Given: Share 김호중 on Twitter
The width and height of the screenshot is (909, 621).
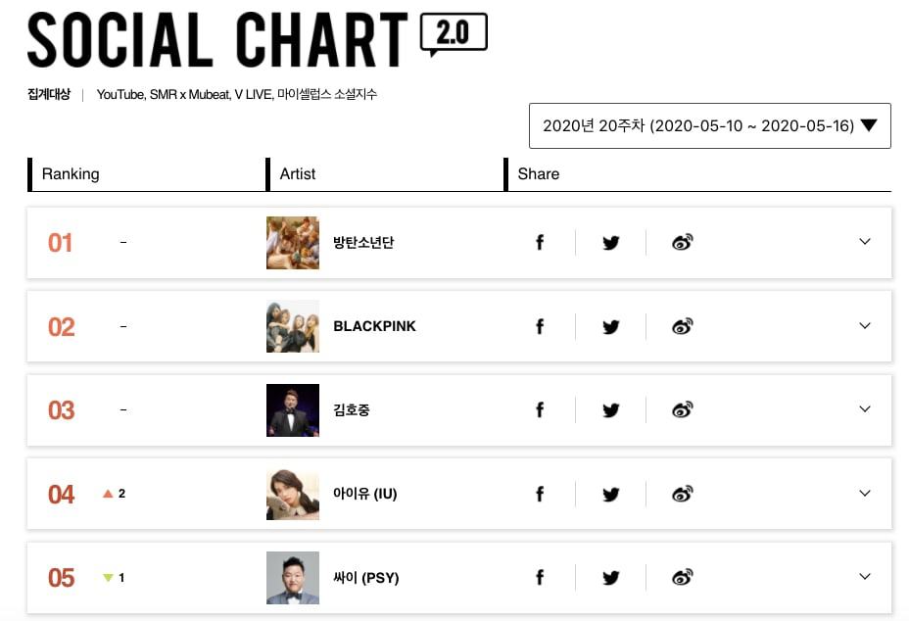Looking at the screenshot, I should point(611,410).
